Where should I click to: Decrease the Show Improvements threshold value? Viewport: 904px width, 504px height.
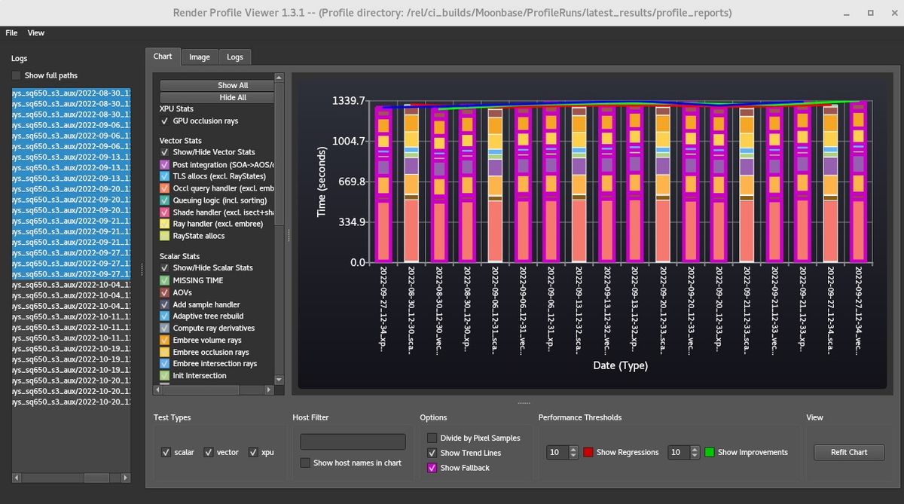pyautogui.click(x=695, y=456)
